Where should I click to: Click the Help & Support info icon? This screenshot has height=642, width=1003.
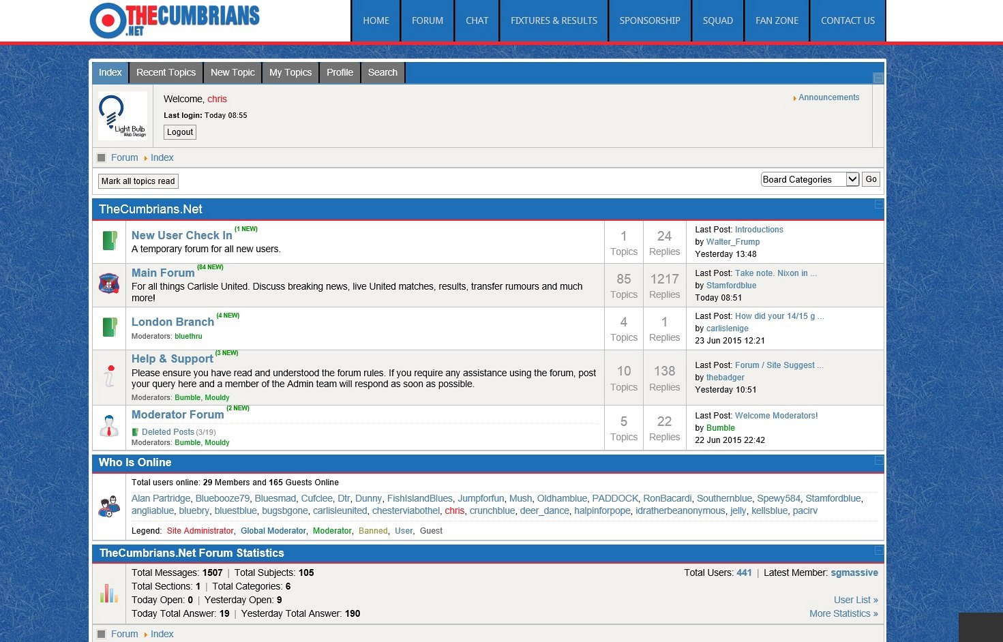point(109,376)
